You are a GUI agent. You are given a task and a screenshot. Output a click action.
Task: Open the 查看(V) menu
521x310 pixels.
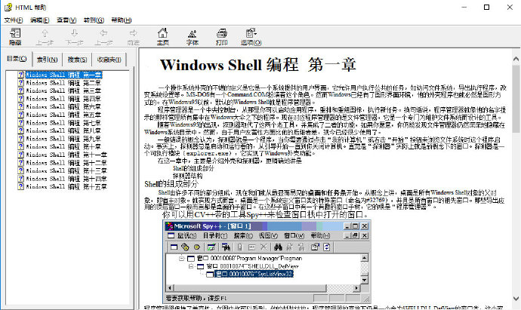(66, 20)
